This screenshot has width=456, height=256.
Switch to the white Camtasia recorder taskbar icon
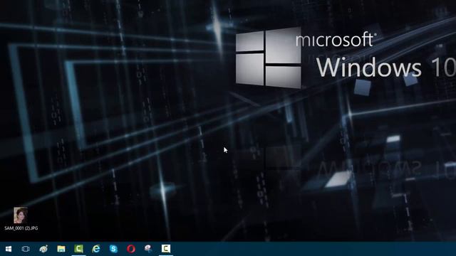click(x=166, y=248)
